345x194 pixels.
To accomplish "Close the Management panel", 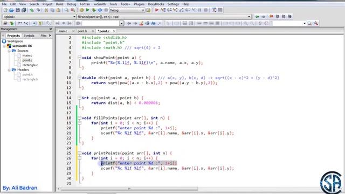I will pos(51,29).
